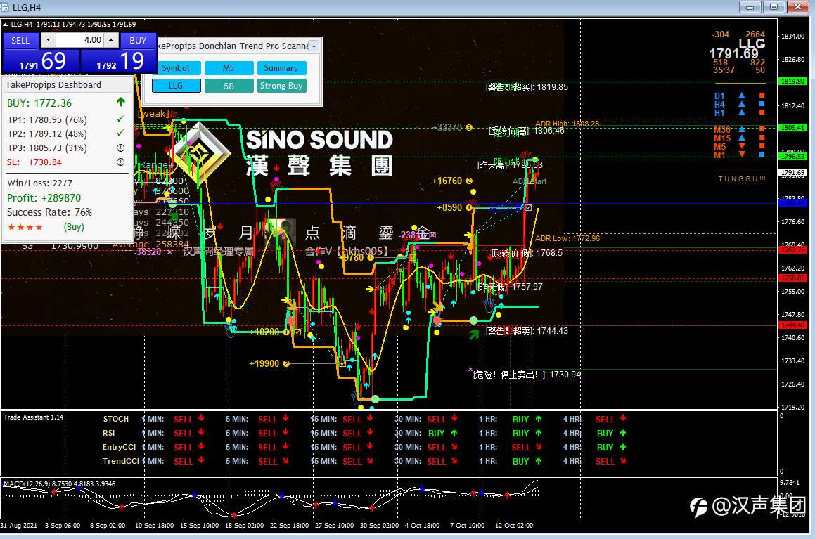Click the D1 orange signal square

pos(762,96)
